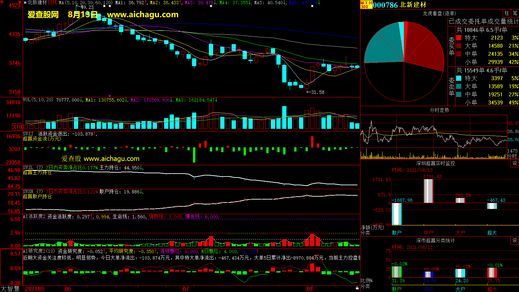Open 设 settings in 深市超赢分类统计 panel

click(x=515, y=240)
